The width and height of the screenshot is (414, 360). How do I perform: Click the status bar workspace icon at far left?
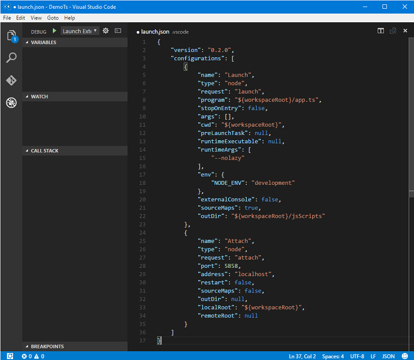pyautogui.click(x=10, y=356)
